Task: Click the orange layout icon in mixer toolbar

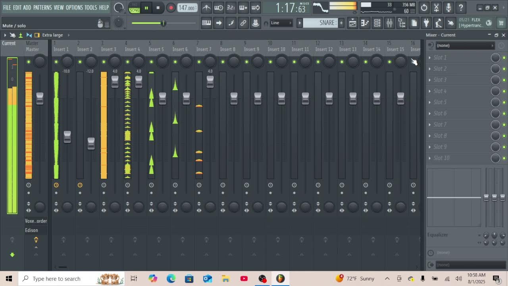Action: [37, 35]
